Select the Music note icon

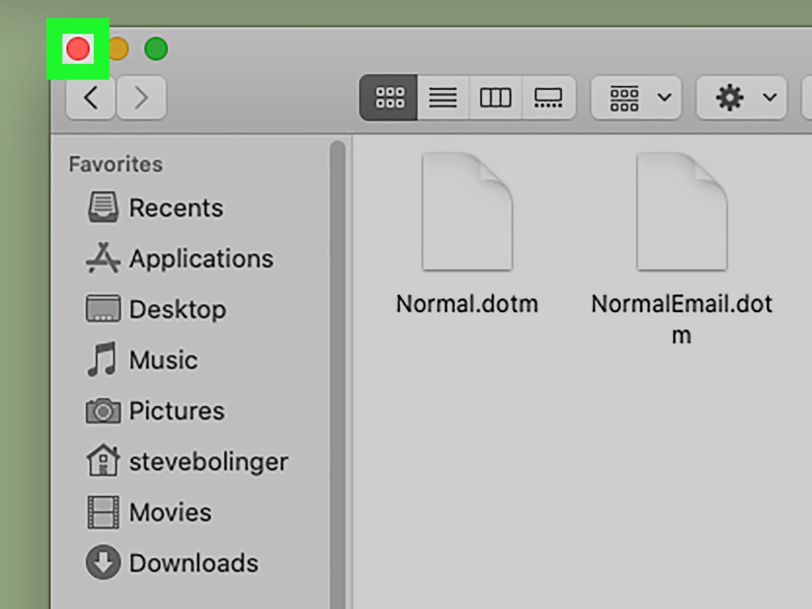click(x=102, y=359)
